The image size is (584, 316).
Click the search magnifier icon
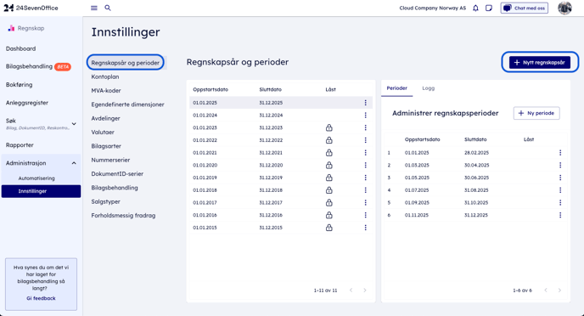(x=108, y=8)
